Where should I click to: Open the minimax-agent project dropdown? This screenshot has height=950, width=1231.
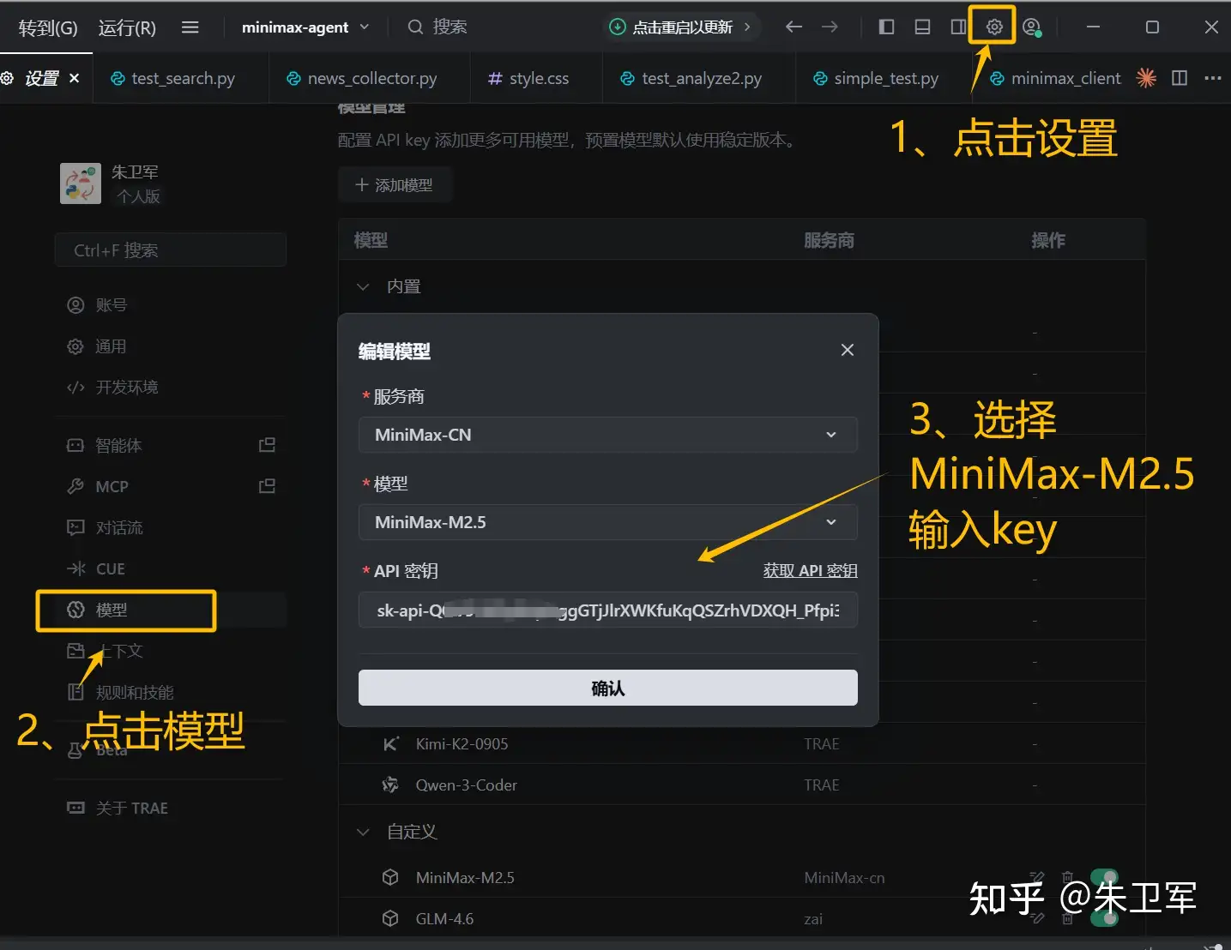coord(305,27)
